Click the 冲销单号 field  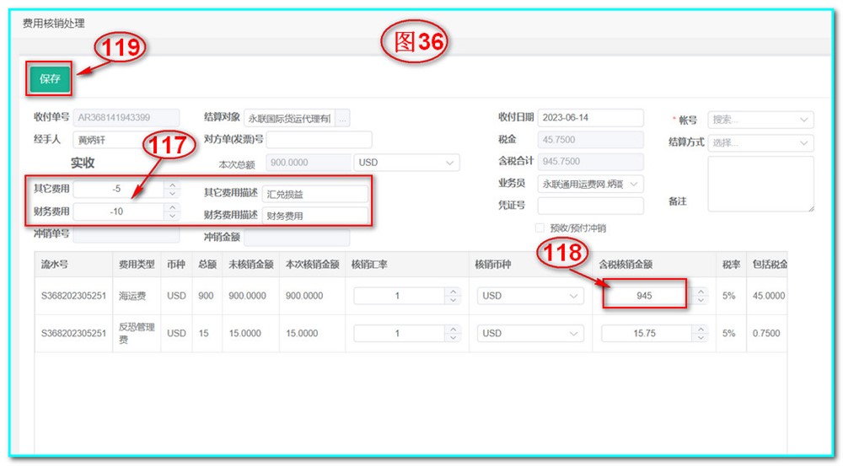point(126,234)
